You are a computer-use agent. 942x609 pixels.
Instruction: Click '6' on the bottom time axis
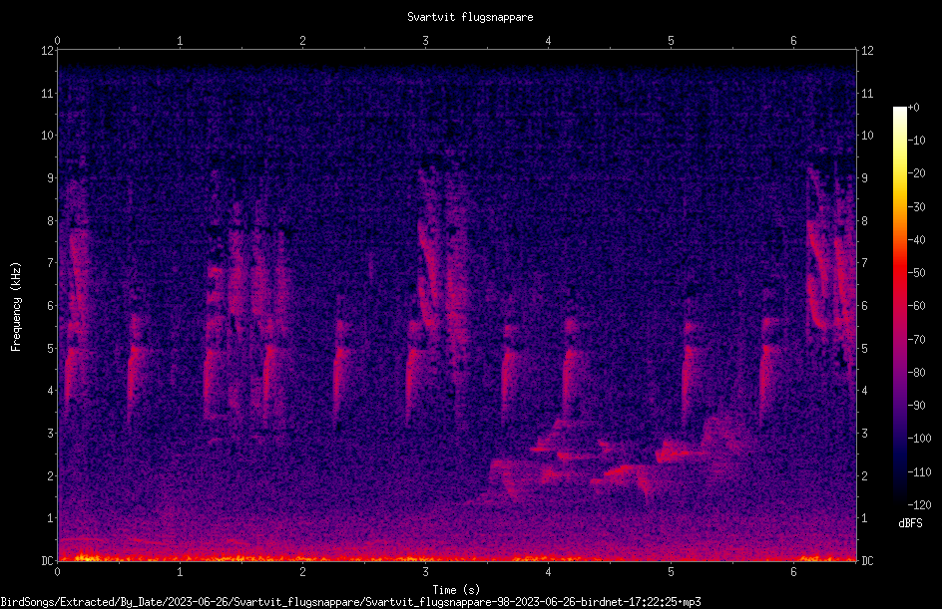(x=793, y=572)
